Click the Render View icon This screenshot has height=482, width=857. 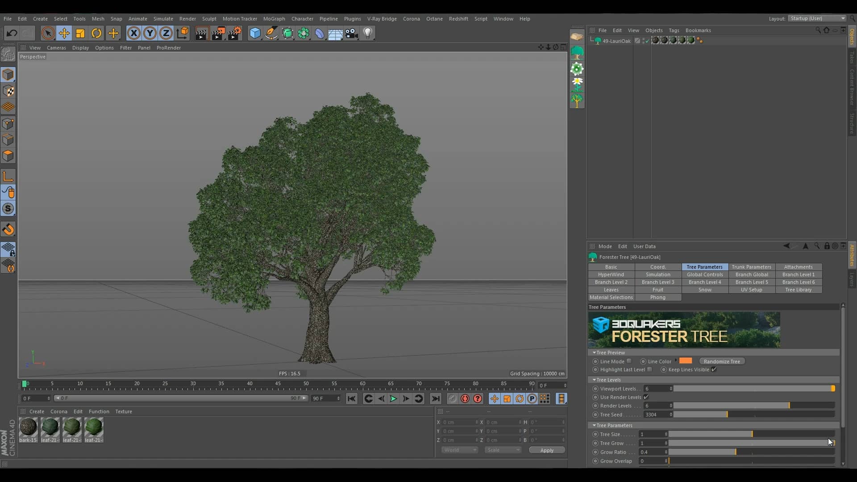click(x=201, y=33)
